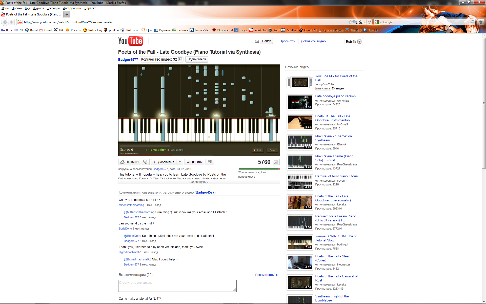Screen dimensions: 486x304
Task: Click the video player progress bar
Action: 199,156
